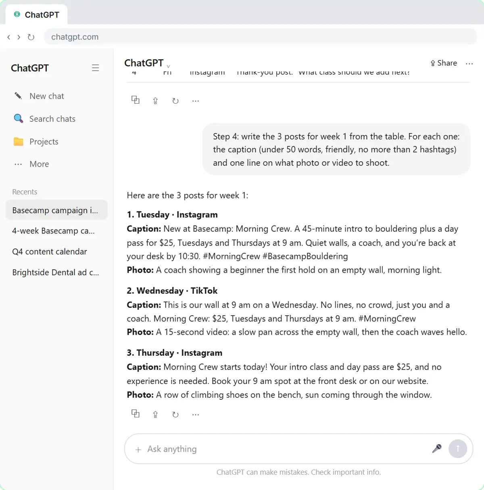This screenshot has width=484, height=490.
Task: Click the browser forward arrow
Action: point(19,37)
